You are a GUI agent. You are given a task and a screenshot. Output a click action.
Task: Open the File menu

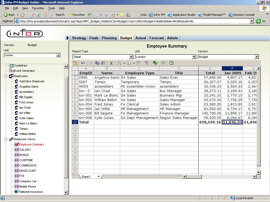[7, 8]
